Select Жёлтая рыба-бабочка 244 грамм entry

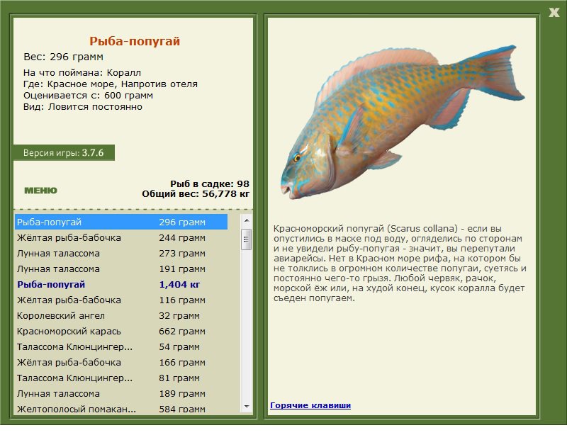[121, 237]
